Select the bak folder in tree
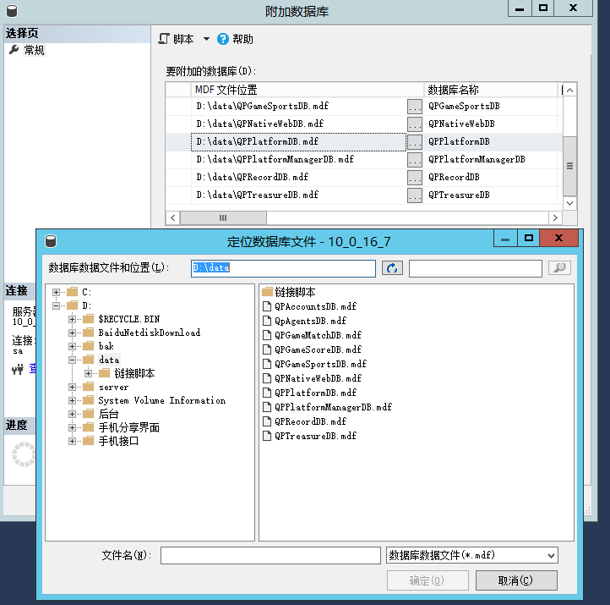The height and width of the screenshot is (605, 610). click(x=106, y=346)
